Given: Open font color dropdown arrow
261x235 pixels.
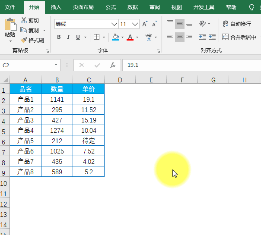Looking at the screenshot, I should click(x=137, y=37).
